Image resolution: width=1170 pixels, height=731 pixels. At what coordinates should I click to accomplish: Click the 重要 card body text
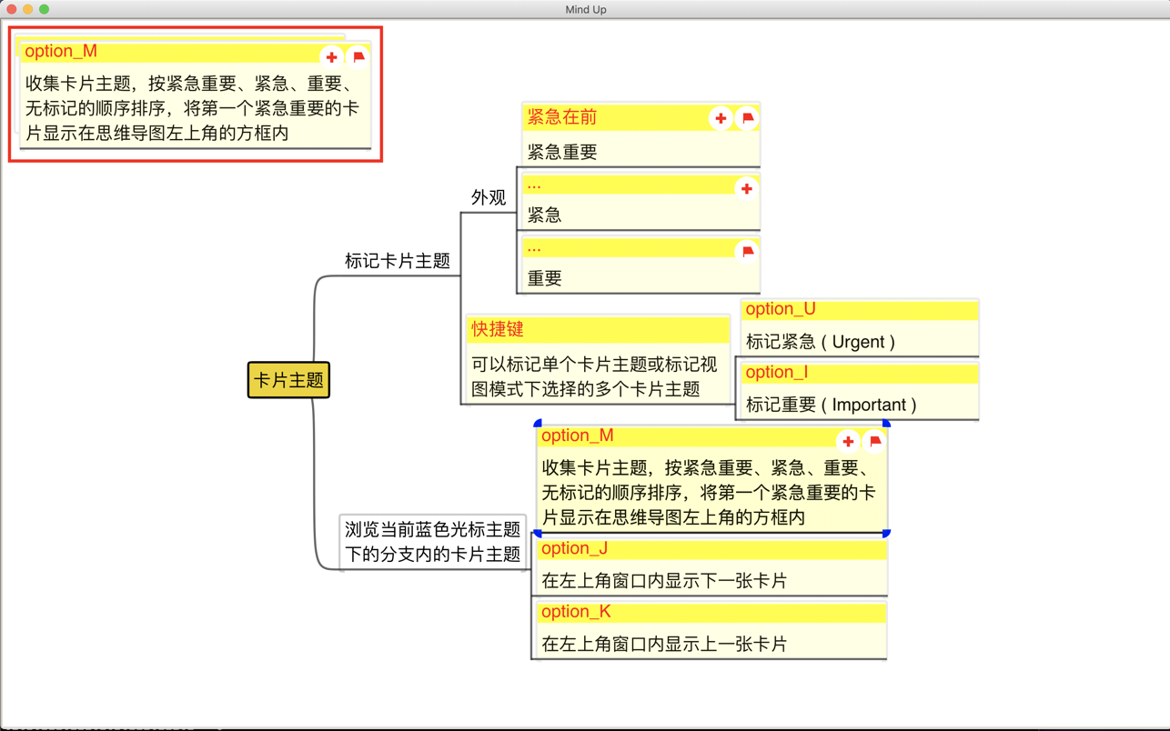(x=544, y=278)
